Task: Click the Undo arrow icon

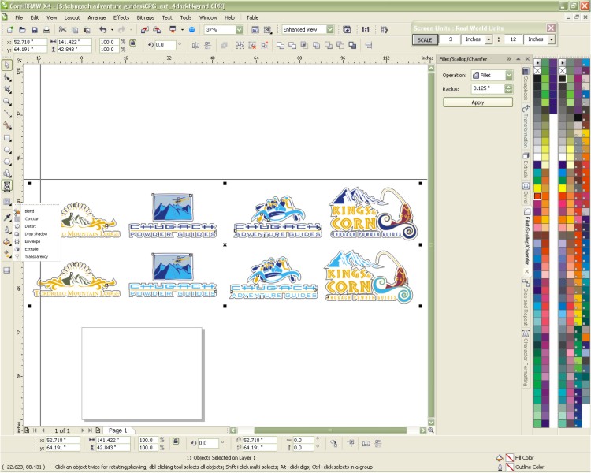Action: [x=103, y=29]
